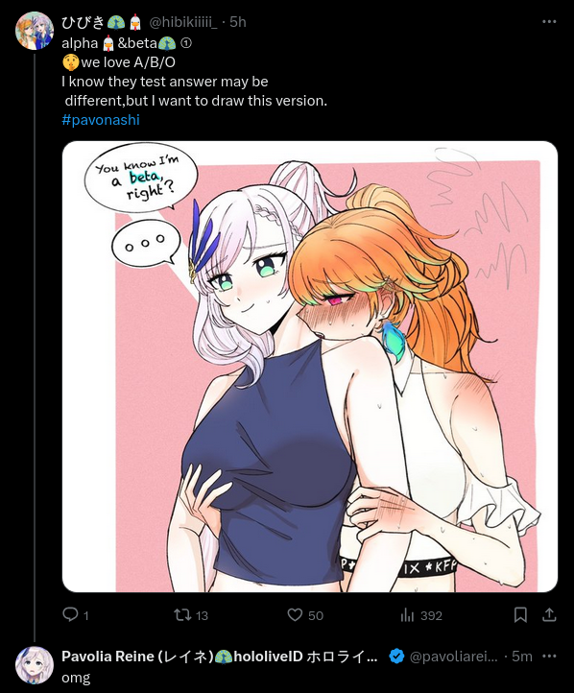Open the hibikiiiii_ profile avatar
Image resolution: width=574 pixels, height=693 pixels.
coord(35,31)
